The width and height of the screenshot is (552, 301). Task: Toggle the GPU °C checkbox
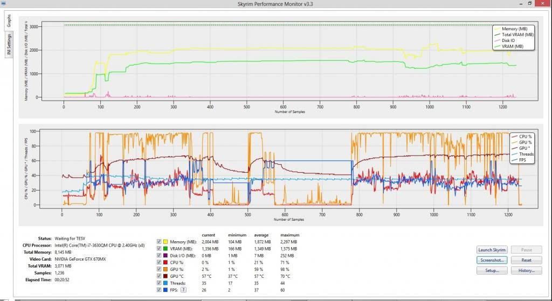(x=159, y=276)
